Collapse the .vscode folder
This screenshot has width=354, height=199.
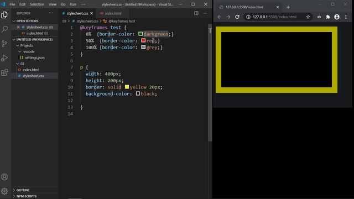pos(20,51)
